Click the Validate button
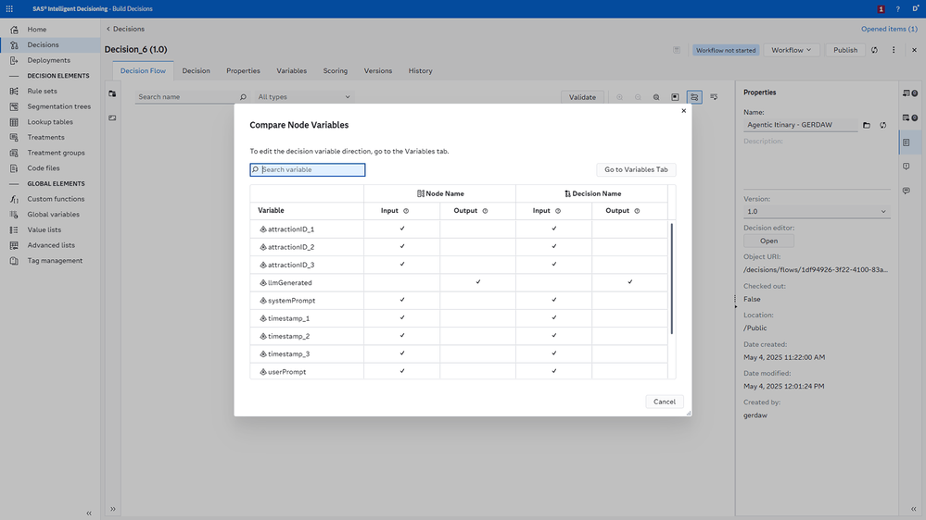The height and width of the screenshot is (520, 926). [582, 97]
